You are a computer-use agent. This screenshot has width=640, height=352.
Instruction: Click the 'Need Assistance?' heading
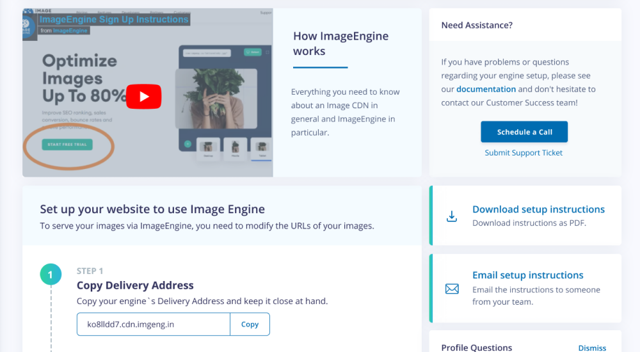[477, 26]
